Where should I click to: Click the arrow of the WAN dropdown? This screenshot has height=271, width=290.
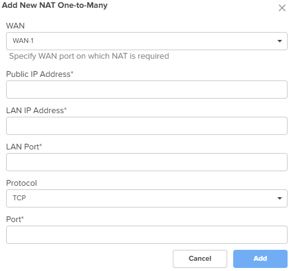click(x=280, y=41)
